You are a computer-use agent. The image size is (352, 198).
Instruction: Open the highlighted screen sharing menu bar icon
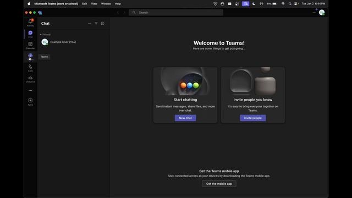246,4
